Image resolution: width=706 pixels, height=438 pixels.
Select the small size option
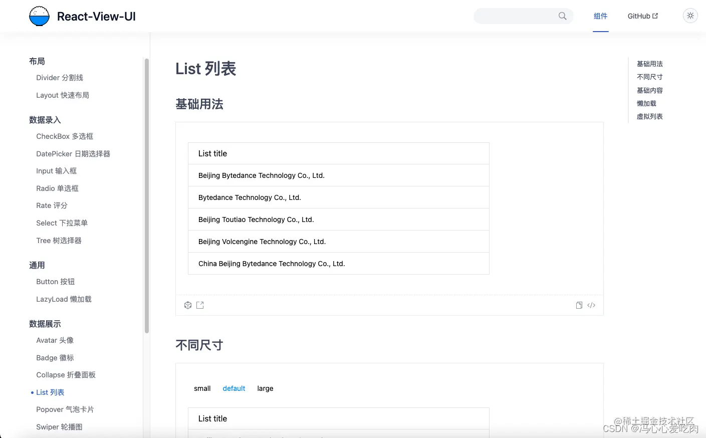coord(202,388)
